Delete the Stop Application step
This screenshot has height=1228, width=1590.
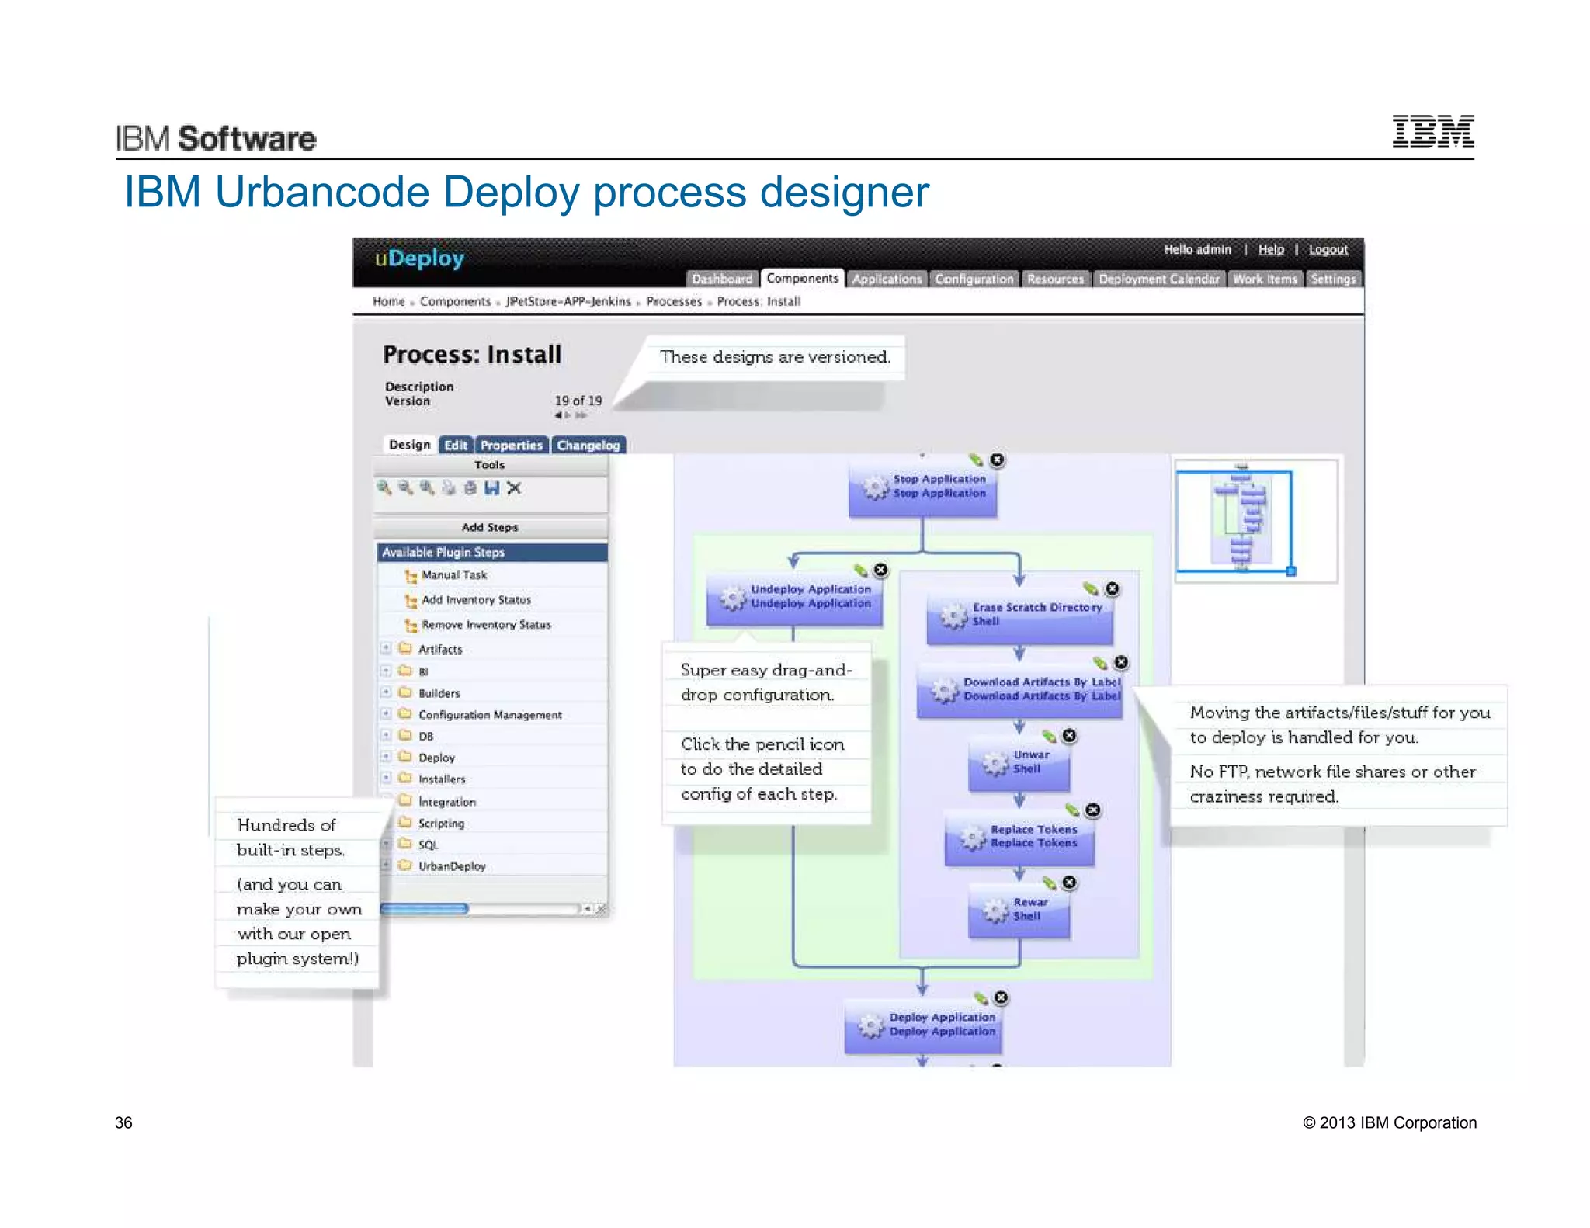[x=997, y=460]
